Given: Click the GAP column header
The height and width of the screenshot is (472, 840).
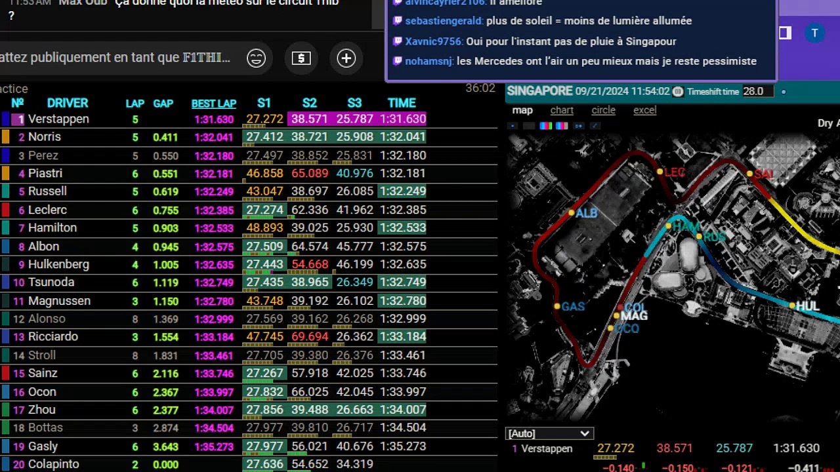Looking at the screenshot, I should click(x=163, y=104).
